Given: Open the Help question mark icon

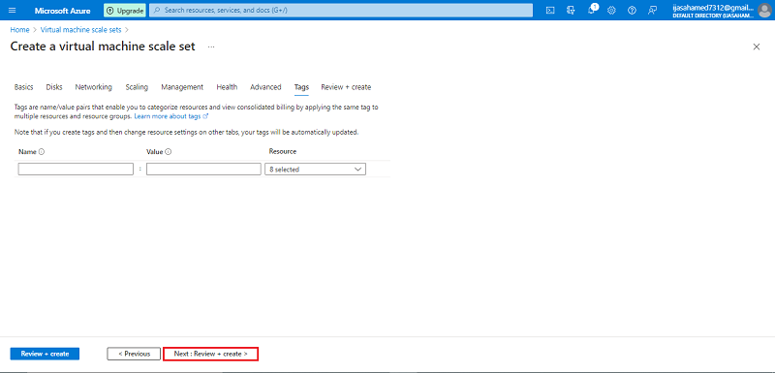Looking at the screenshot, I should (632, 11).
